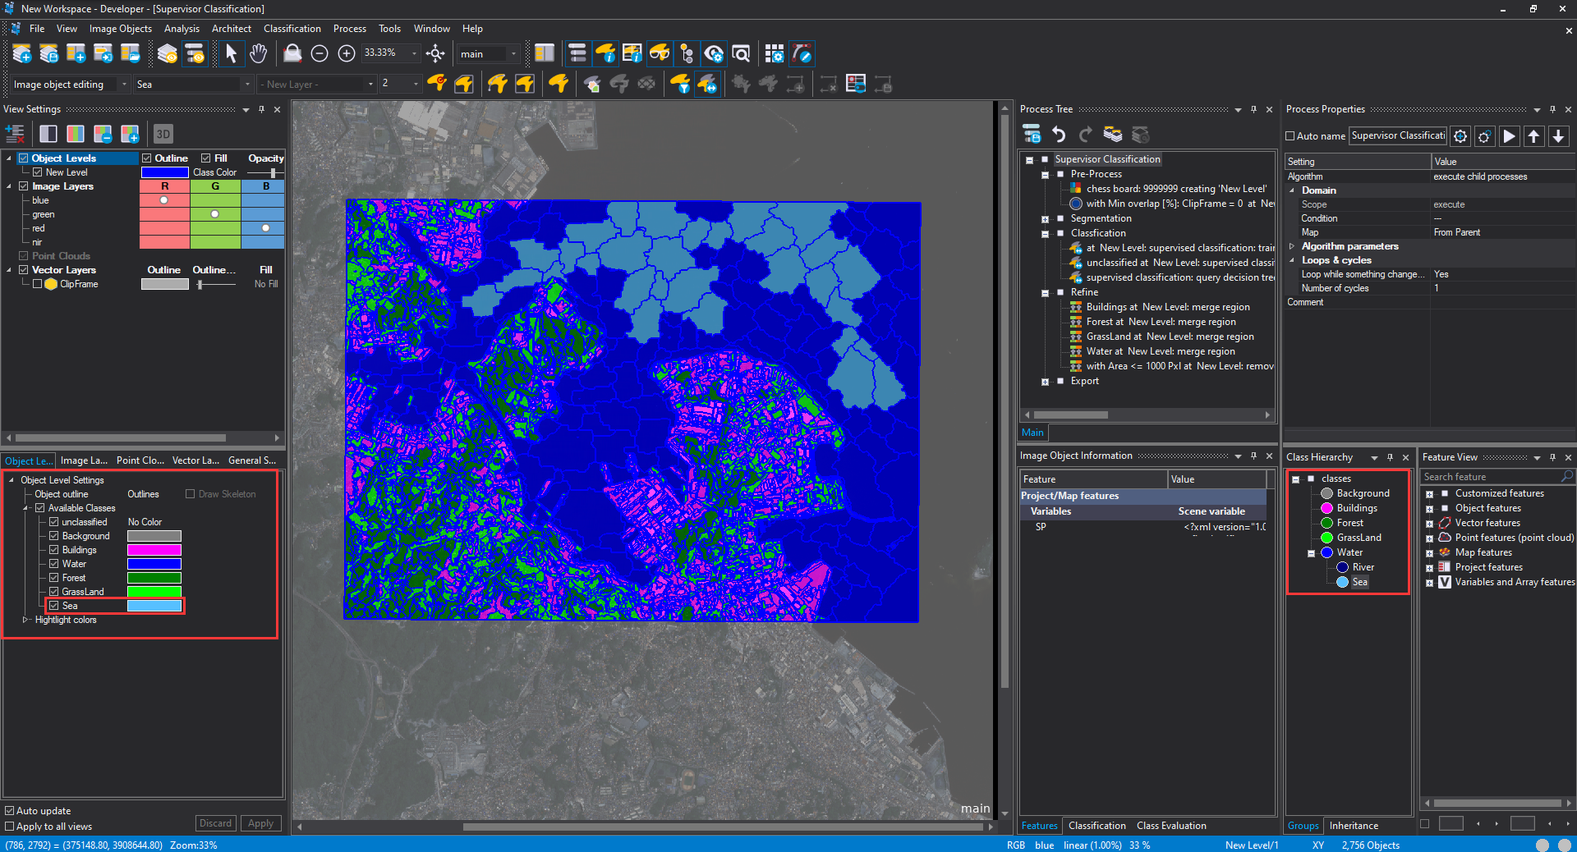Open the Image object editing dropdown
The height and width of the screenshot is (852, 1577).
point(124,85)
